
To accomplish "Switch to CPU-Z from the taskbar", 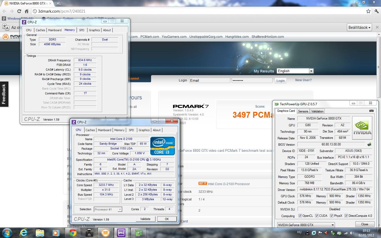I will [121, 233].
